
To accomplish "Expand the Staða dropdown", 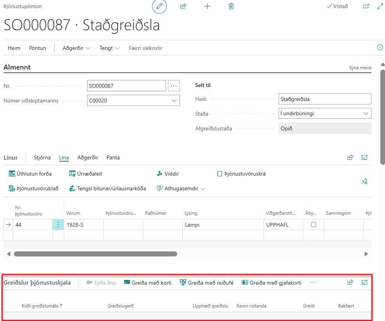I will (x=366, y=114).
